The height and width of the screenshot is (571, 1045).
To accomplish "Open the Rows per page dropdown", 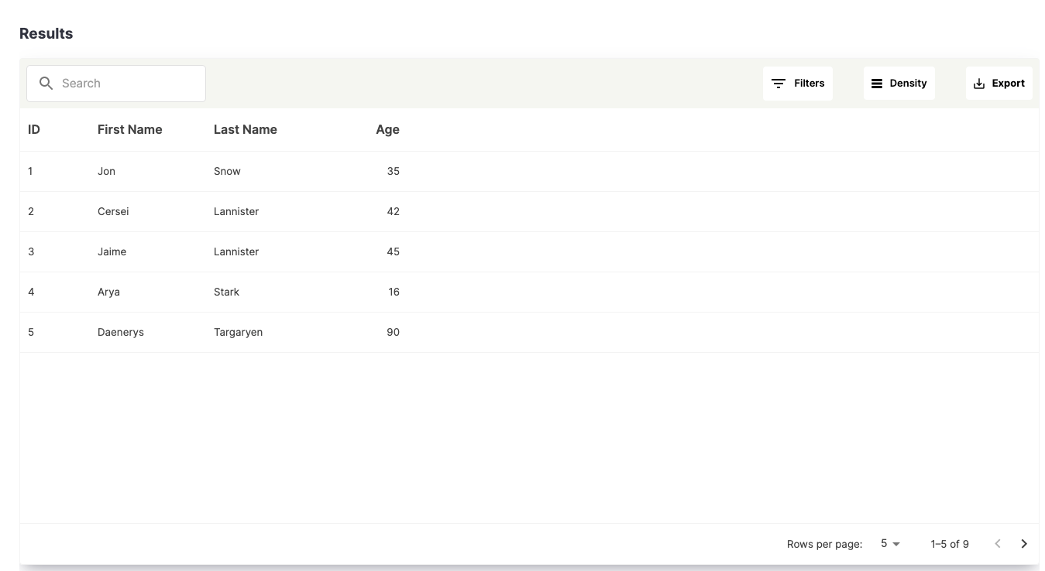I will pyautogui.click(x=889, y=543).
